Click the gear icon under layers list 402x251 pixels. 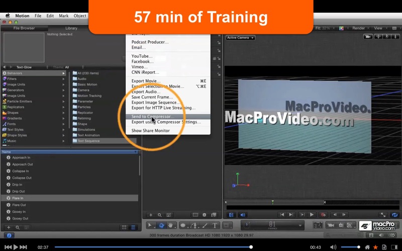[205, 215]
